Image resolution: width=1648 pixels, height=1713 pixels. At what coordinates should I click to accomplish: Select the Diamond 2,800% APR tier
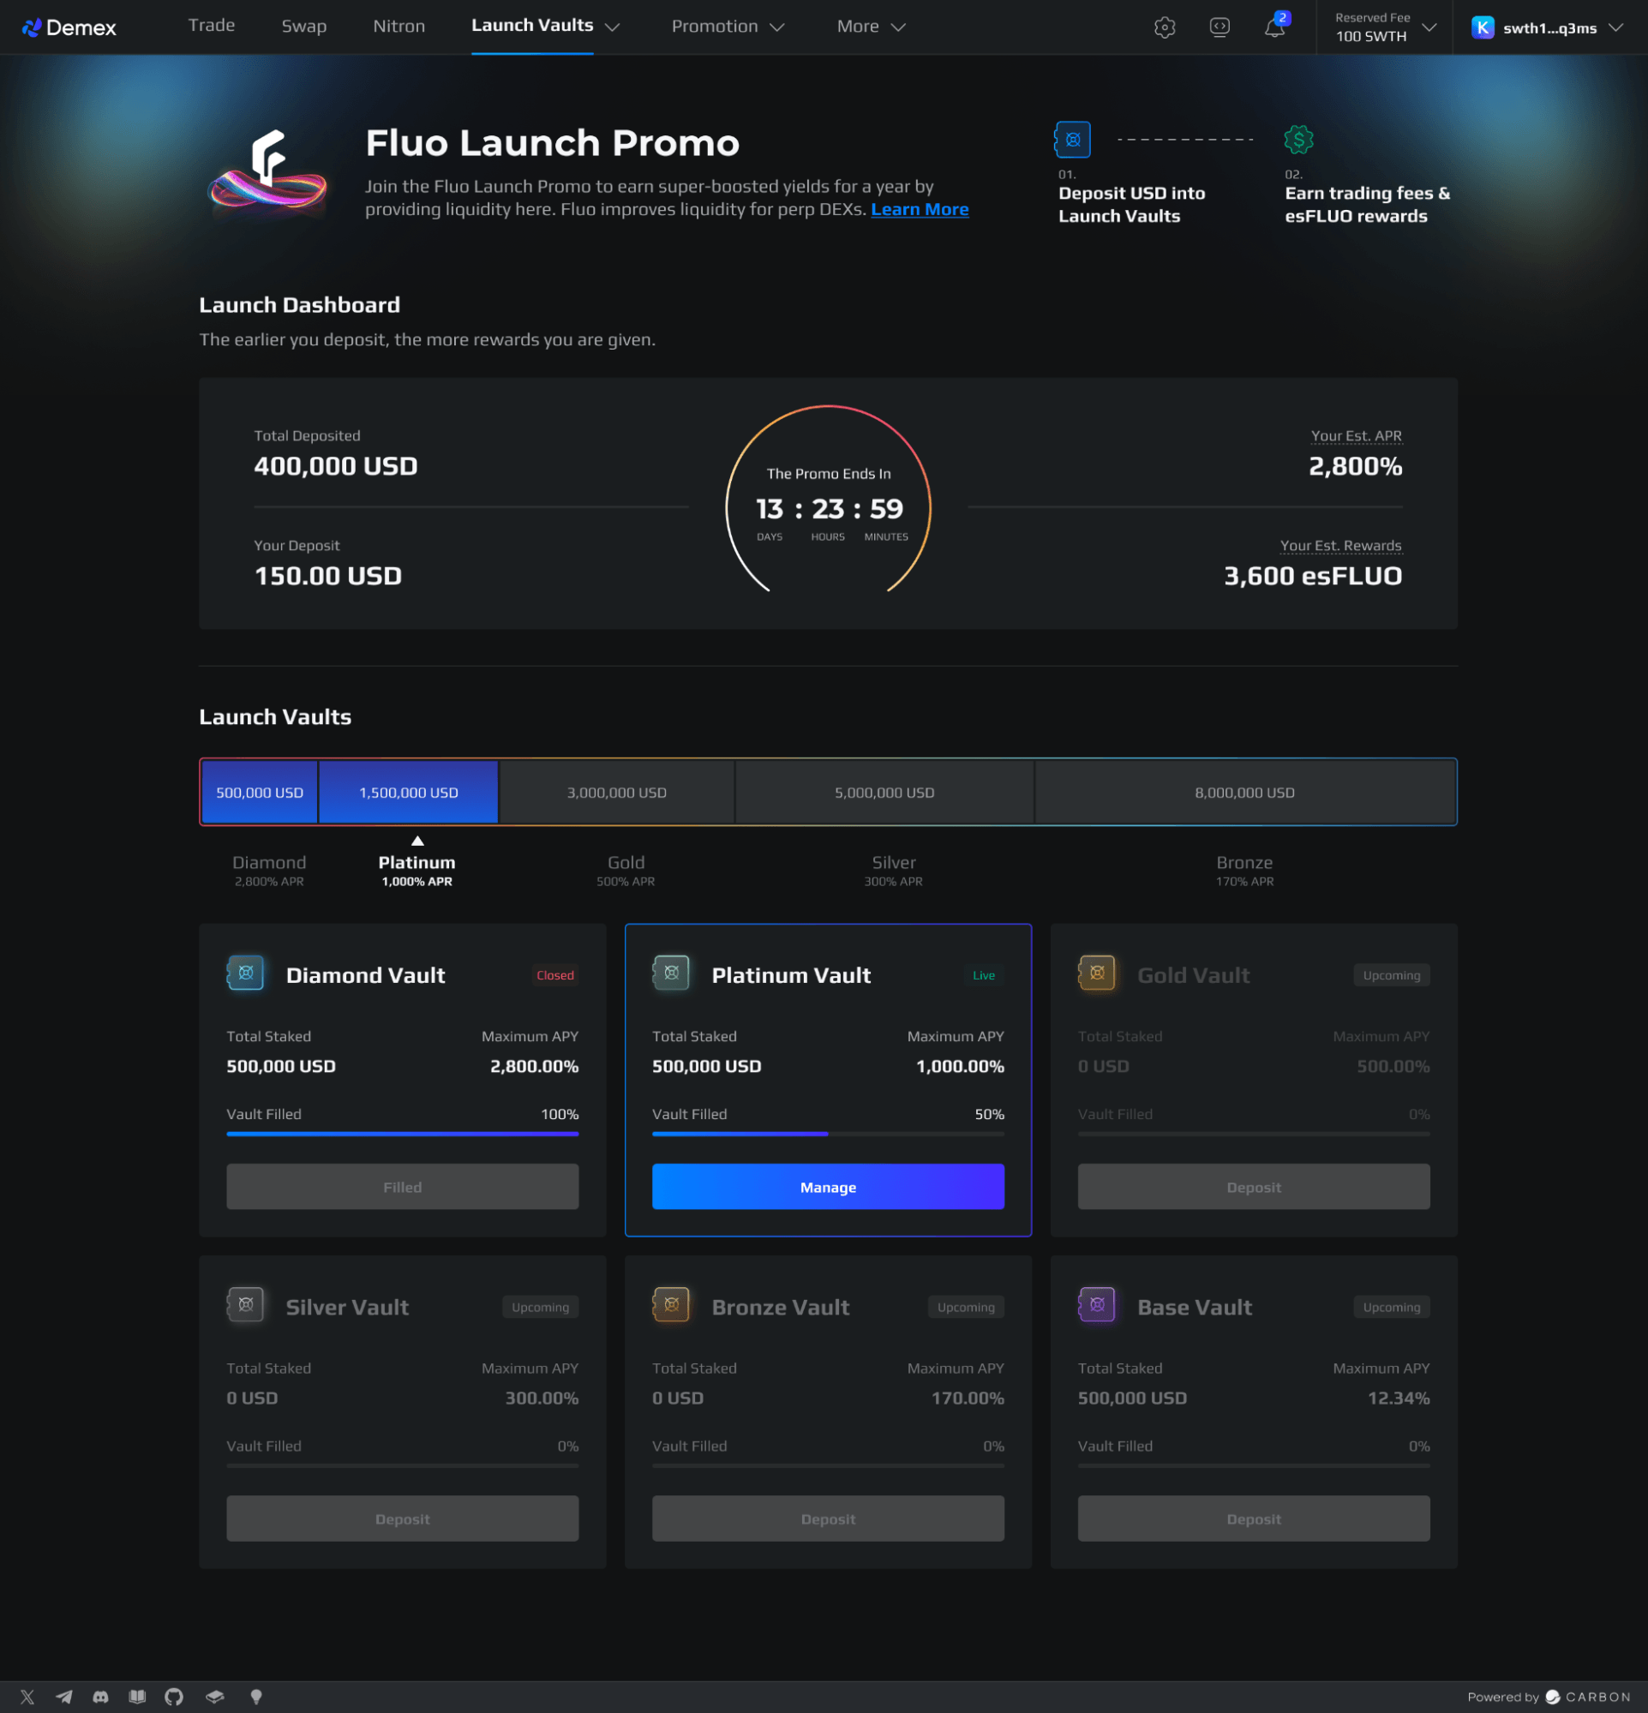click(269, 870)
